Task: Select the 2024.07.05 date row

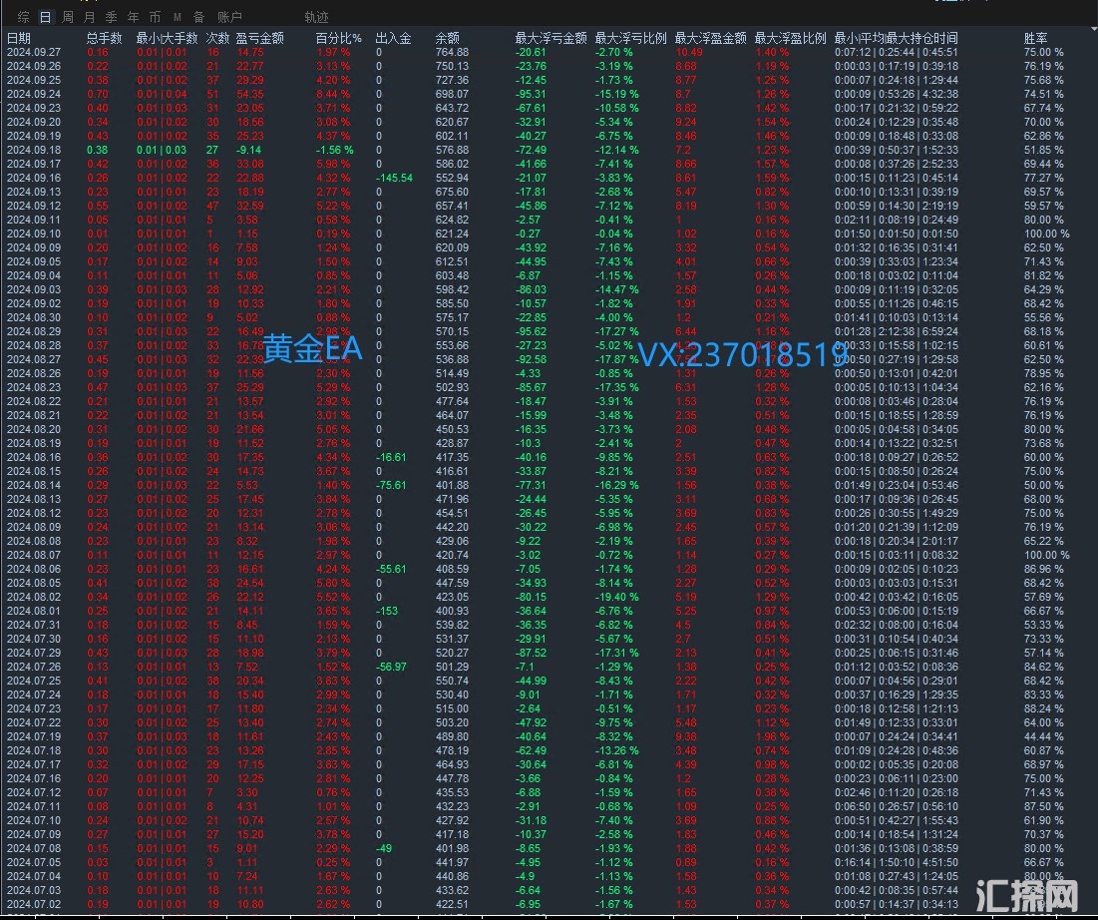Action: click(x=34, y=862)
